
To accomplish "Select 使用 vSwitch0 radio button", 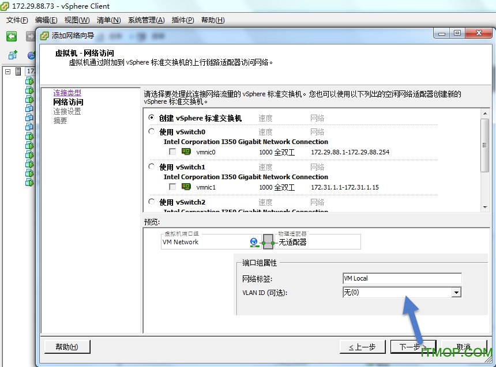I will click(152, 131).
